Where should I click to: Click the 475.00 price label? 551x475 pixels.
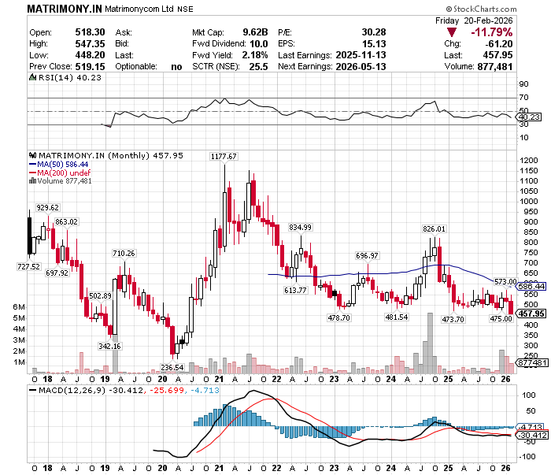tap(501, 319)
